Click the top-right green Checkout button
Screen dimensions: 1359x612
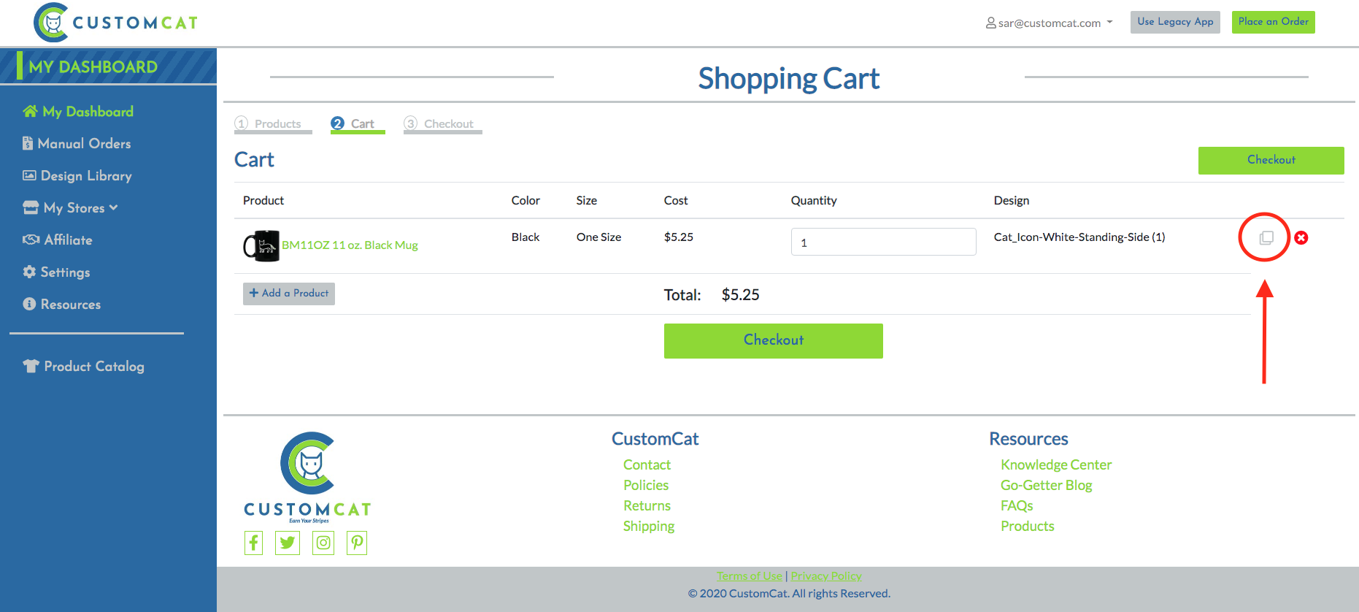[x=1271, y=161]
